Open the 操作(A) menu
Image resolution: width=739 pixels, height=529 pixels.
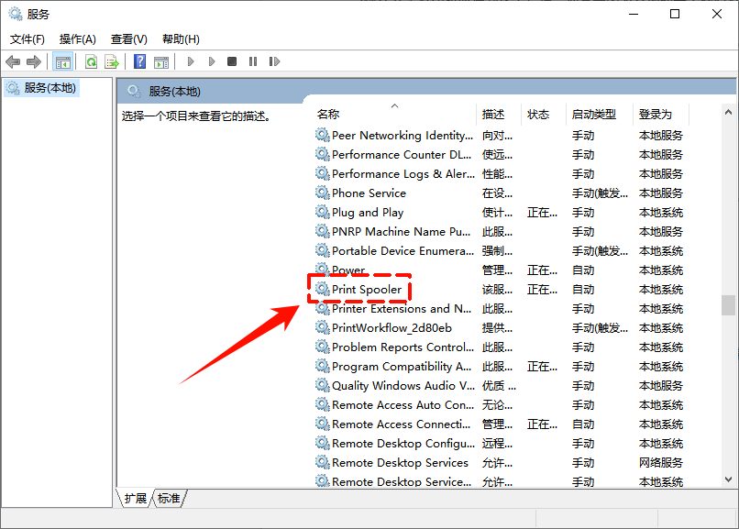(x=78, y=39)
